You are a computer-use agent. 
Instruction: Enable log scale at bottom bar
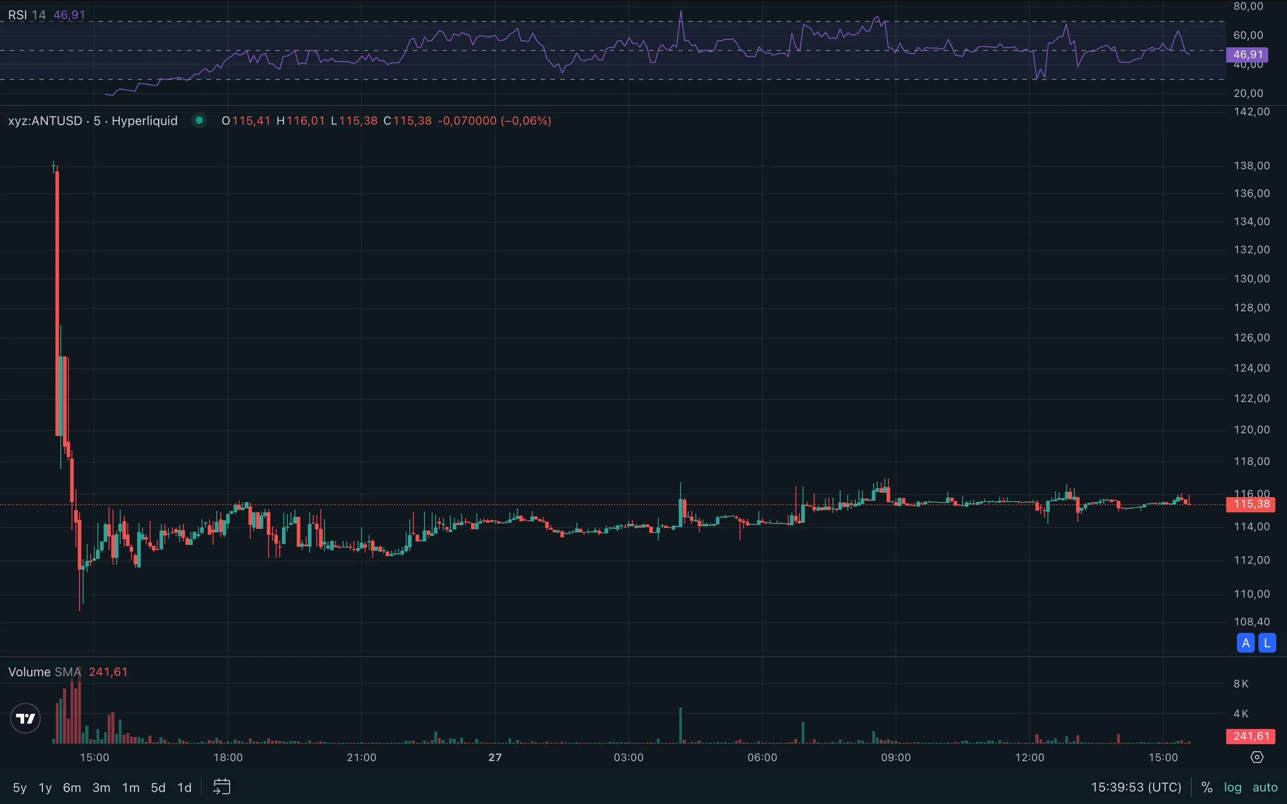click(1233, 787)
